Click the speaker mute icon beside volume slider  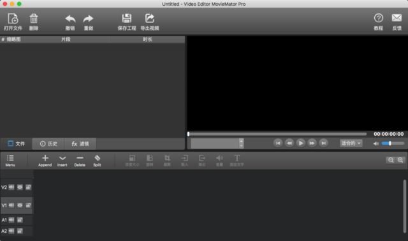[375, 143]
